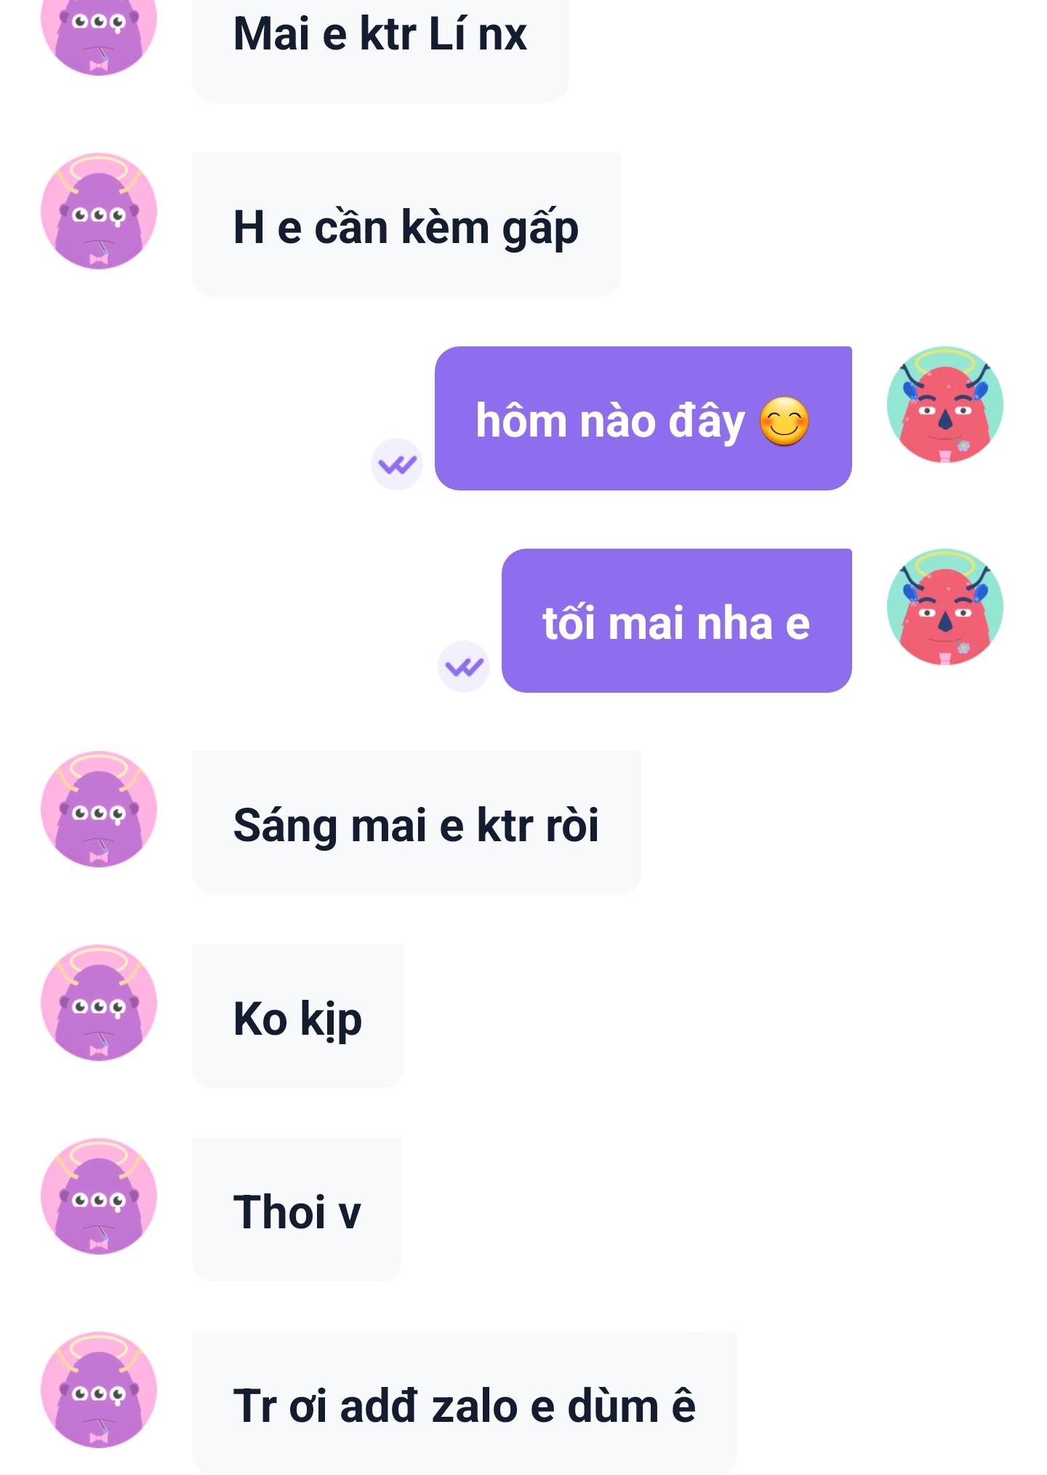Tap the "Tr ơi adđ zalo e dùm ê" message
Viewport: 1047px width, 1475px height.
464,1404
